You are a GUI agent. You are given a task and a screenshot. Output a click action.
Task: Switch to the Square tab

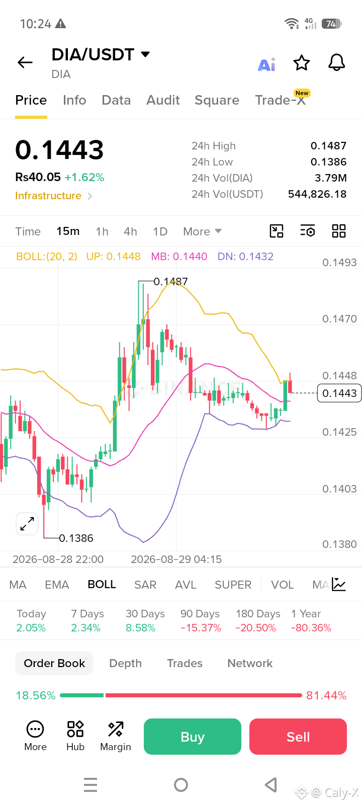coord(217,100)
